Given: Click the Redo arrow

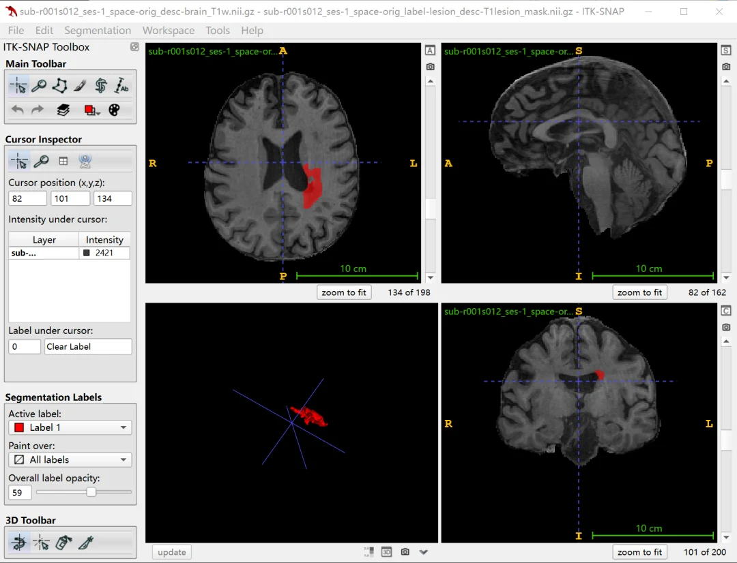Looking at the screenshot, I should (38, 110).
